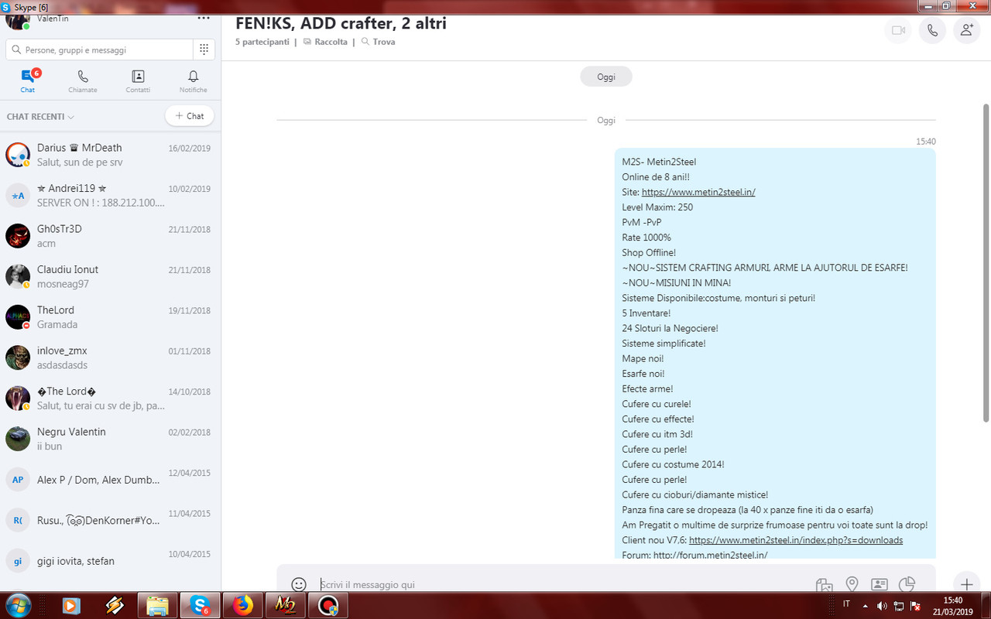The height and width of the screenshot is (619, 991).
Task: Open the emoji picker smiley icon
Action: 299,584
